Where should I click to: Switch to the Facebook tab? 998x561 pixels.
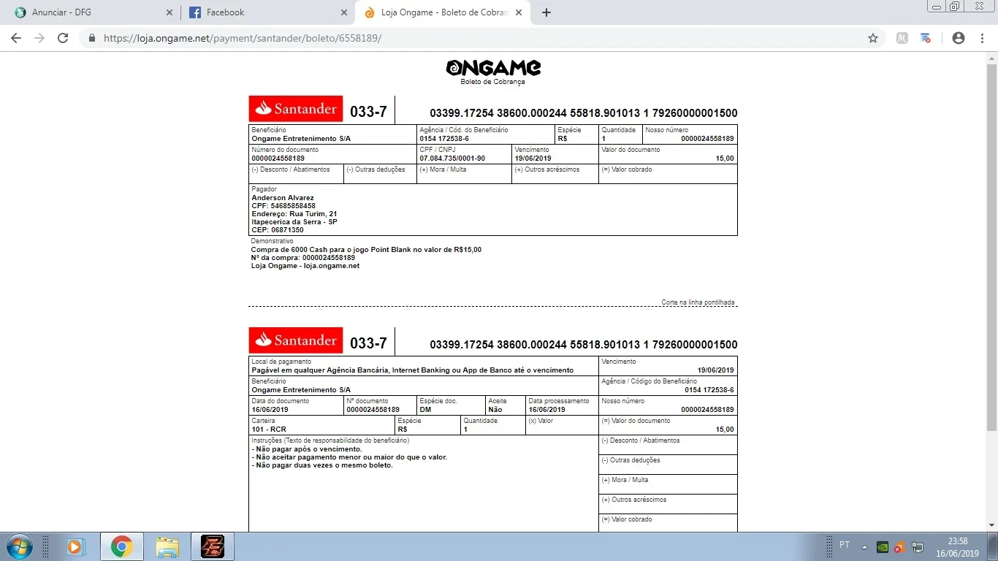268,12
